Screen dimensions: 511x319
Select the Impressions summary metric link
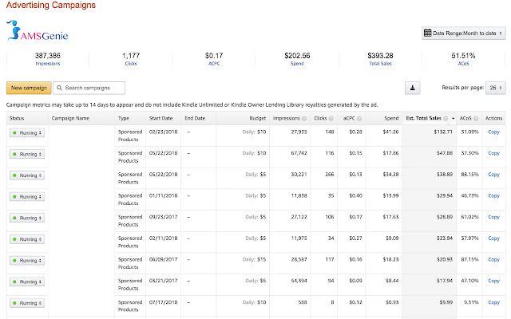[x=48, y=64]
